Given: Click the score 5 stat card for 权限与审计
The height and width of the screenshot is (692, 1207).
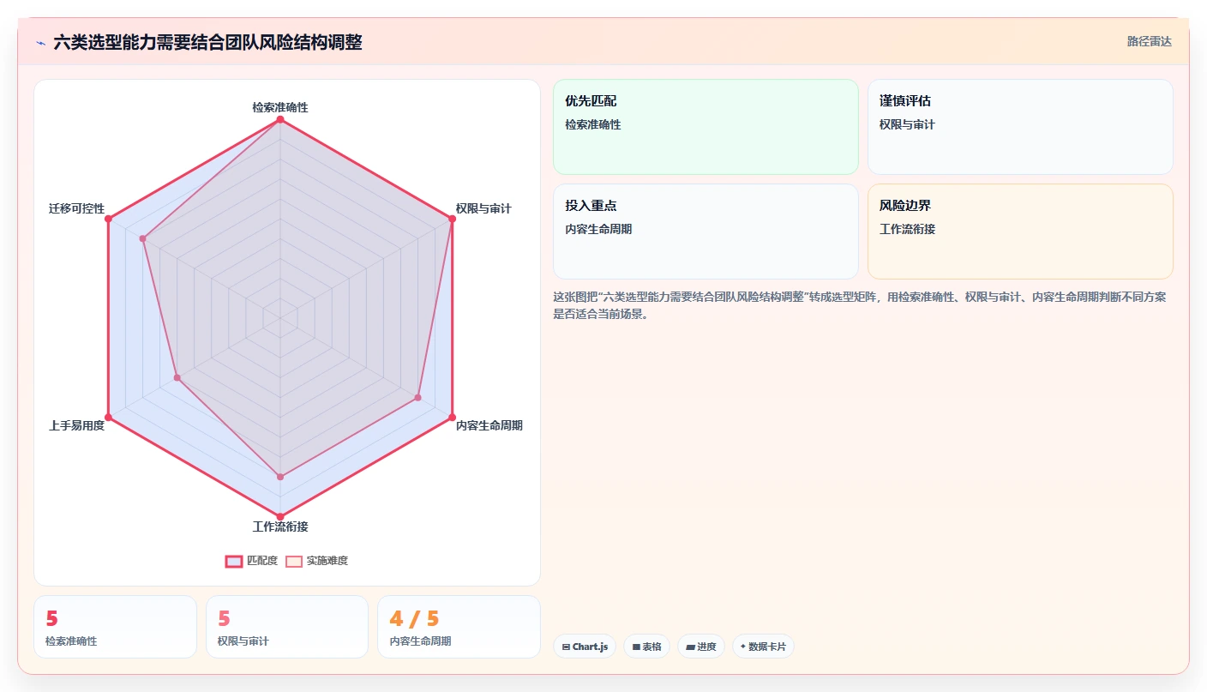Looking at the screenshot, I should tap(287, 627).
